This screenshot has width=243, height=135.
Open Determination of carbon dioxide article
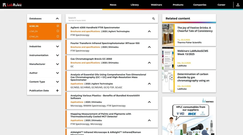193,77
